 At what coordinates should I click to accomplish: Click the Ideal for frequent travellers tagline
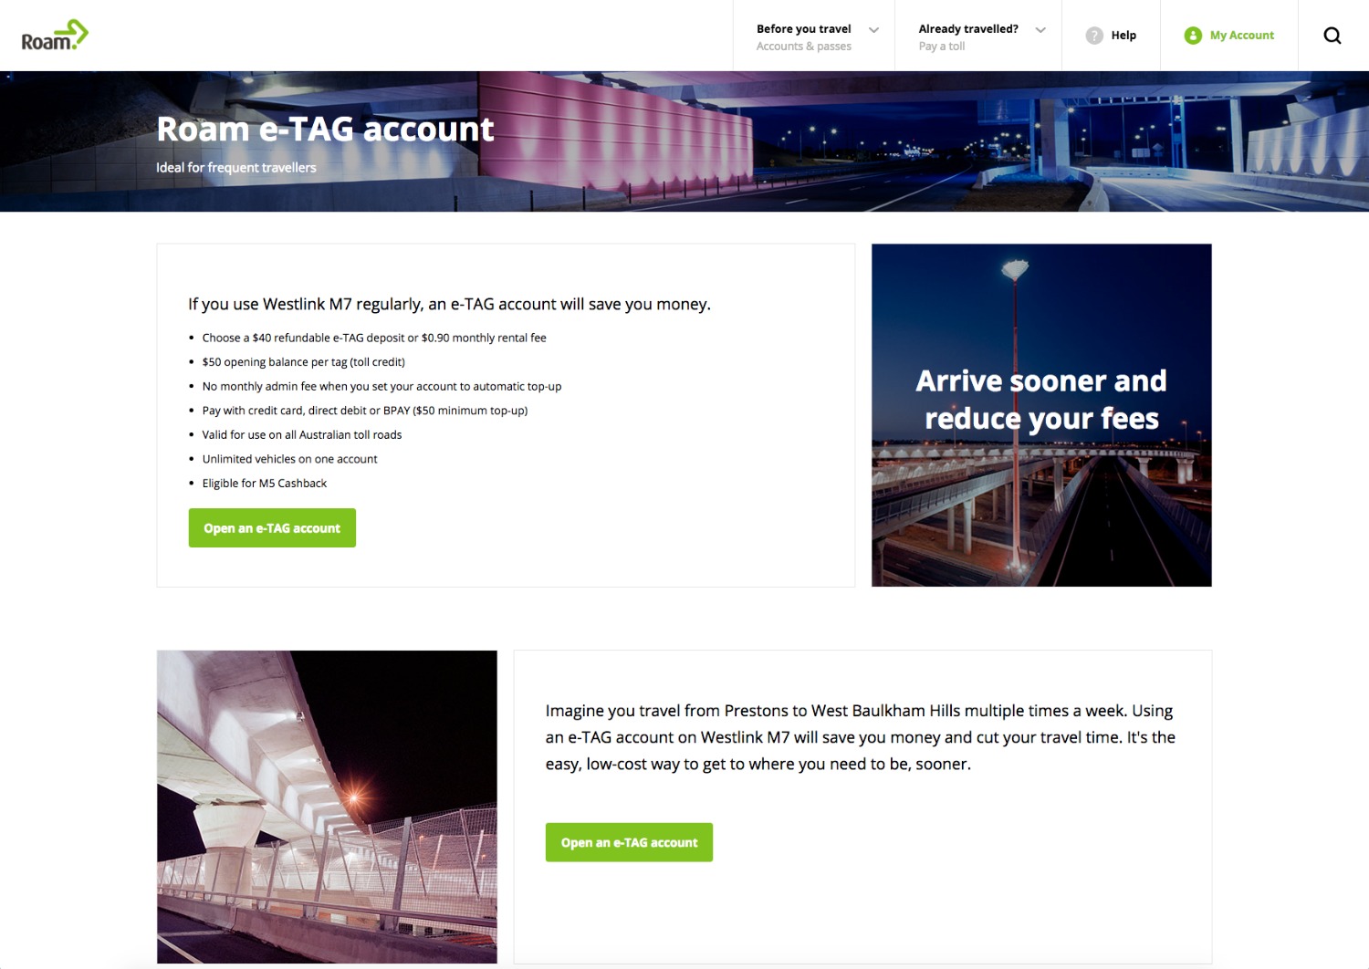click(236, 168)
